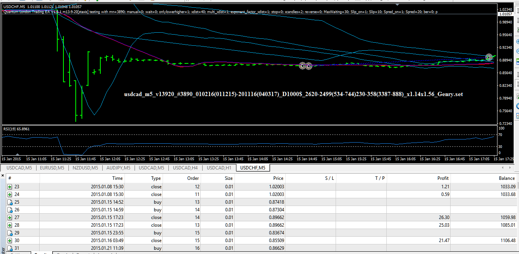
Task: Click the buy order icon in row 31
Action: [10, 248]
